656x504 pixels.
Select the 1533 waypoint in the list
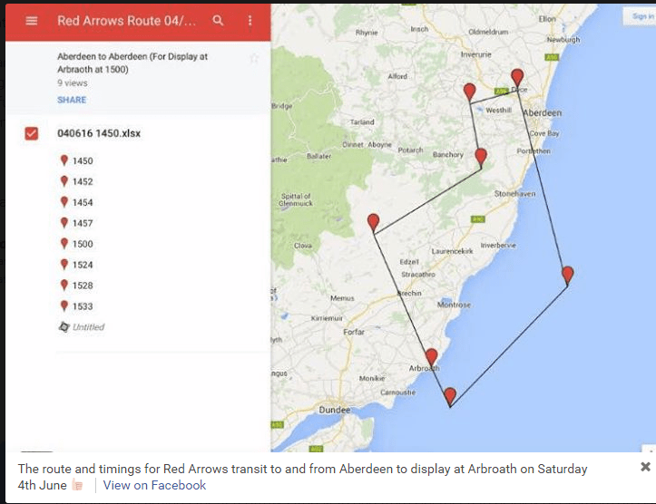click(x=83, y=306)
